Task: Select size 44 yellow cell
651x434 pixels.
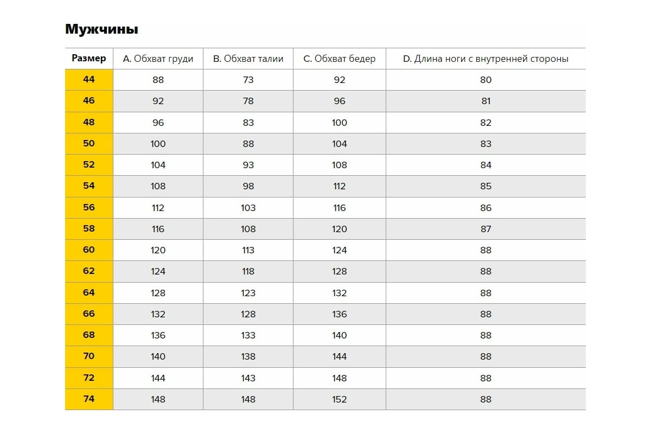Action: click(89, 80)
